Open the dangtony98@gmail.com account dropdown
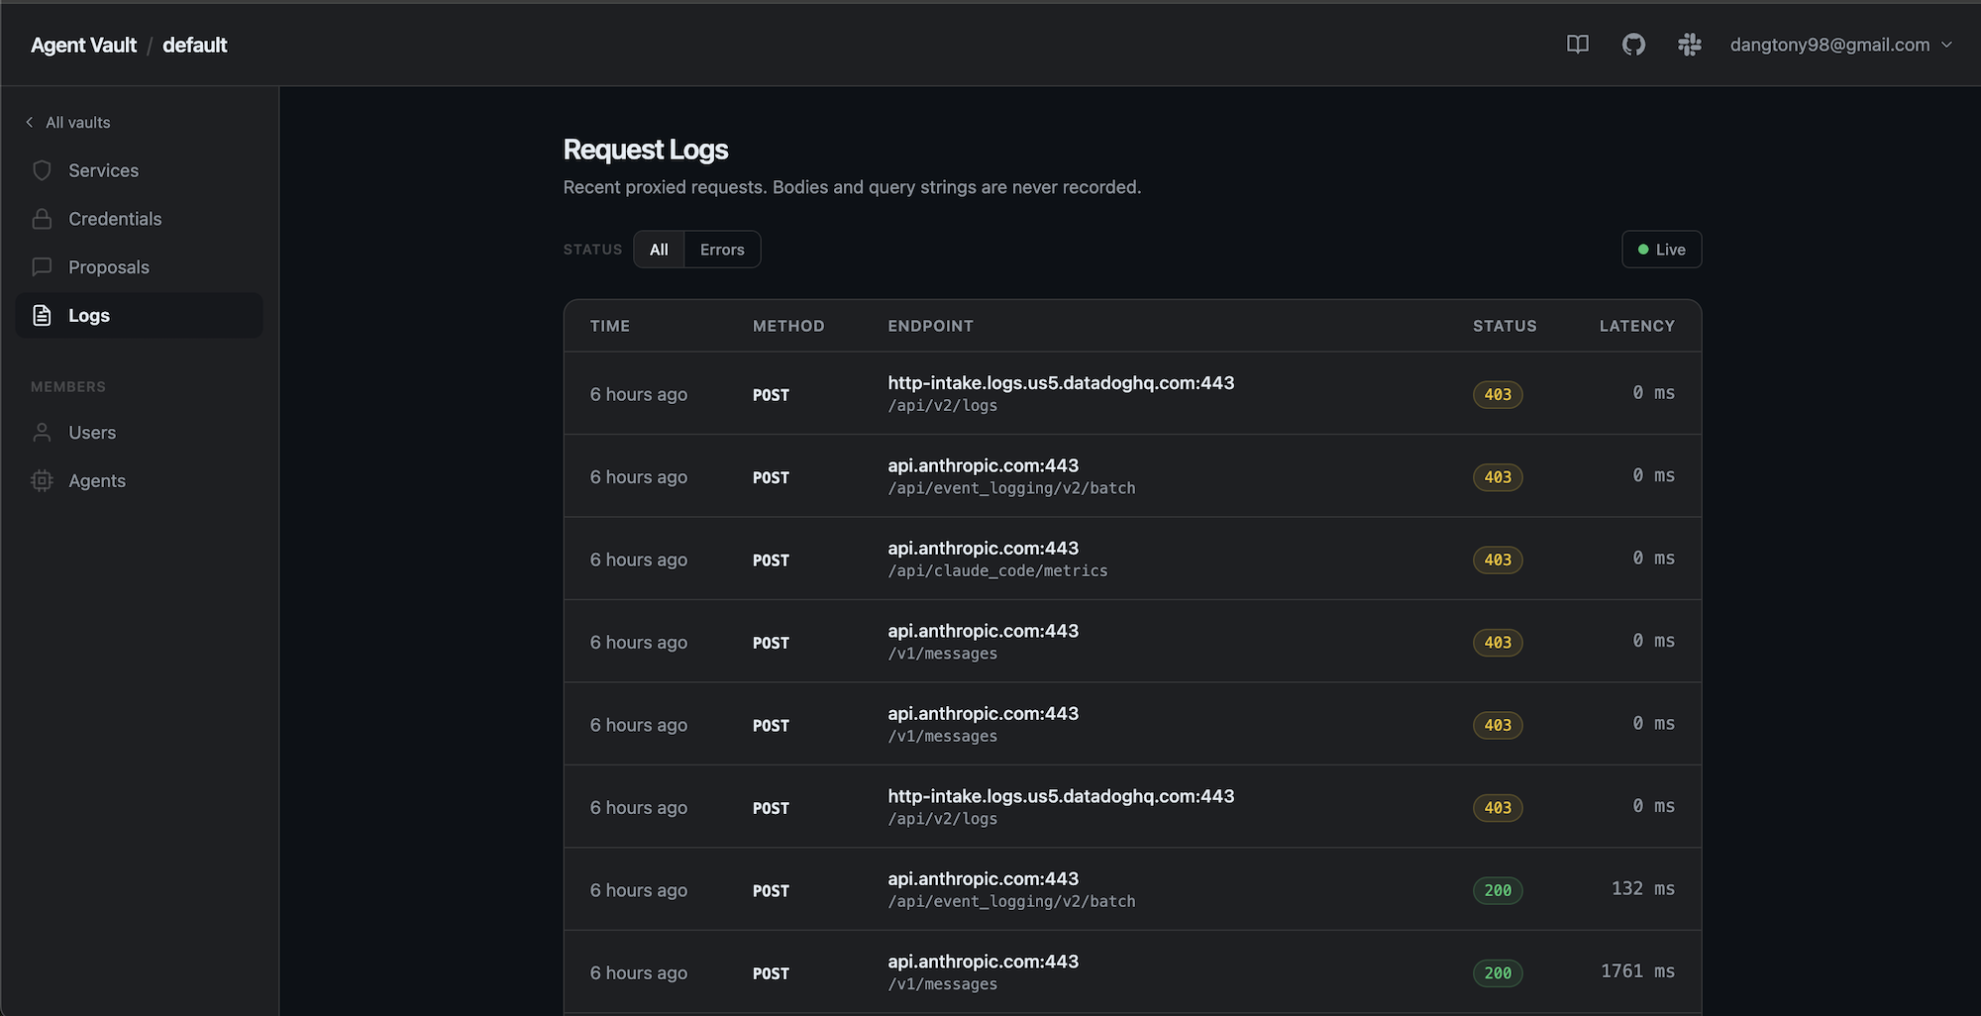Viewport: 1981px width, 1016px height. 1837,45
